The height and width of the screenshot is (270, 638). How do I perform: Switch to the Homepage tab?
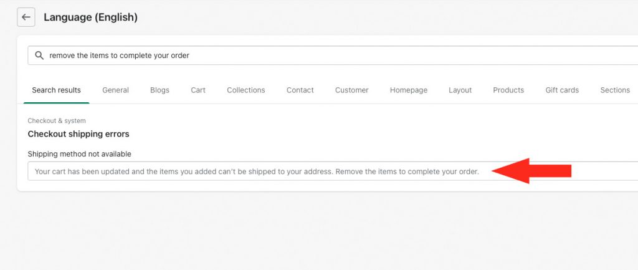coord(409,90)
